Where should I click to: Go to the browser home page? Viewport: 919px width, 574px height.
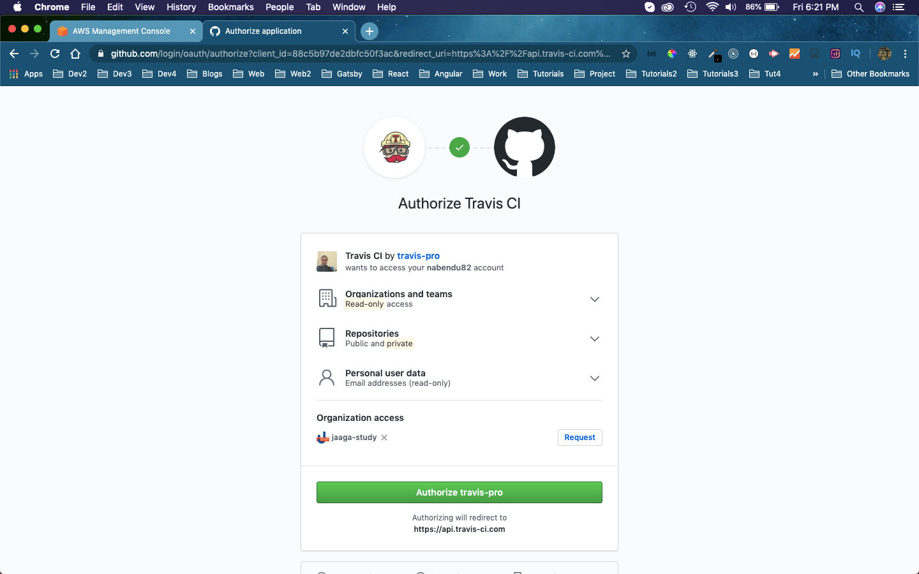pos(75,54)
